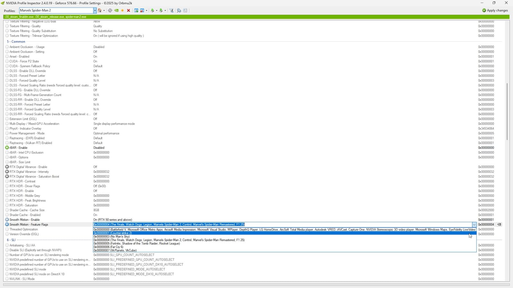Select the Ambient Occlusion - Usage row

(253, 47)
